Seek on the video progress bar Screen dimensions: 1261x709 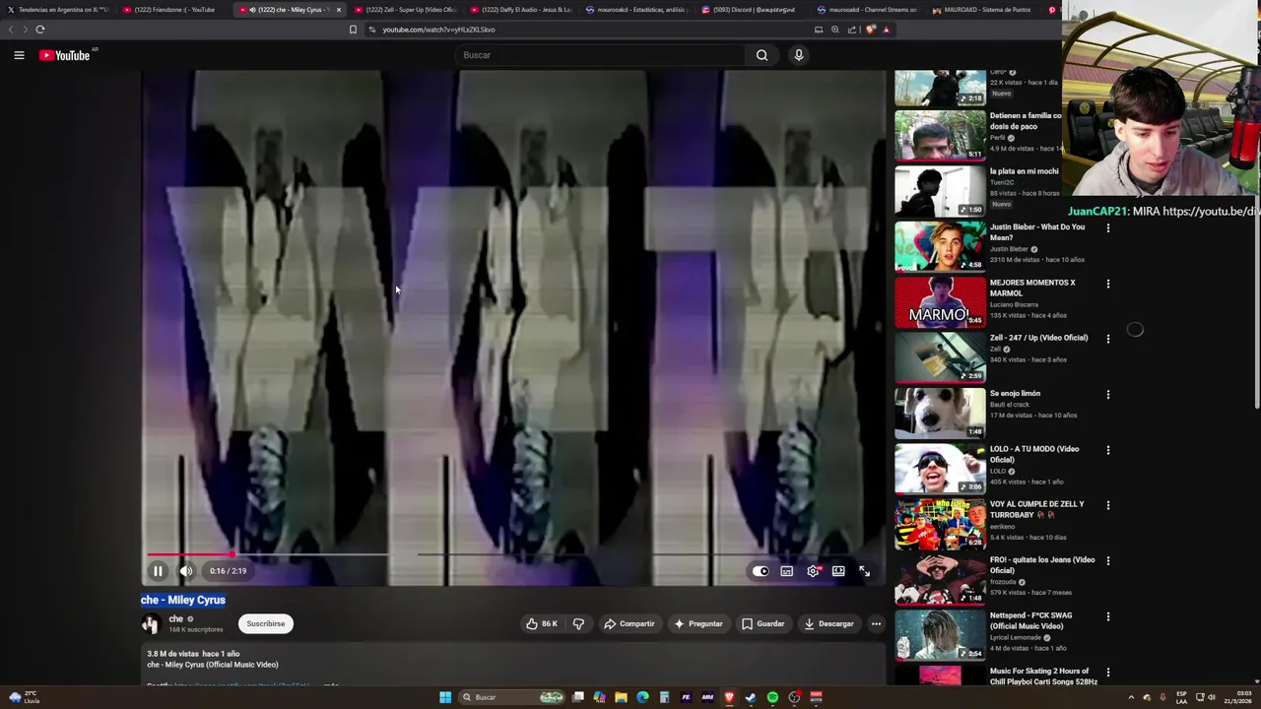tap(512, 554)
